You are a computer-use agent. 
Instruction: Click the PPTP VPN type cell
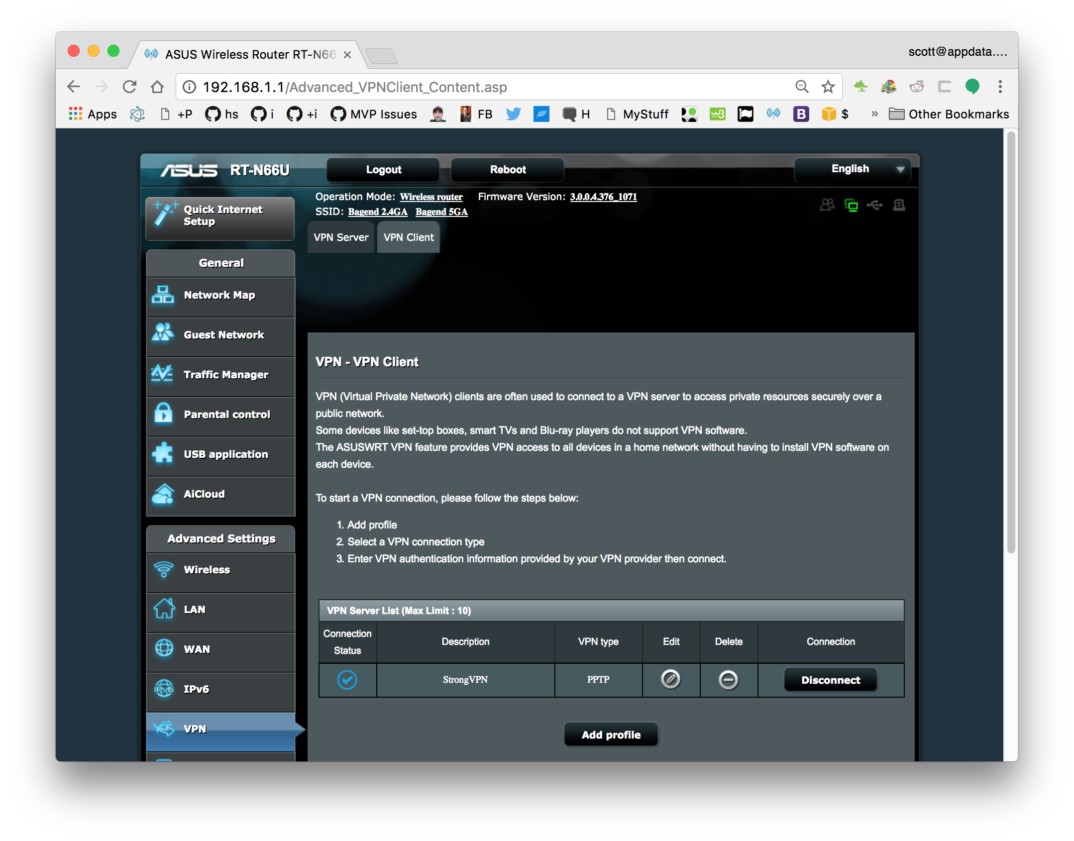(x=598, y=680)
